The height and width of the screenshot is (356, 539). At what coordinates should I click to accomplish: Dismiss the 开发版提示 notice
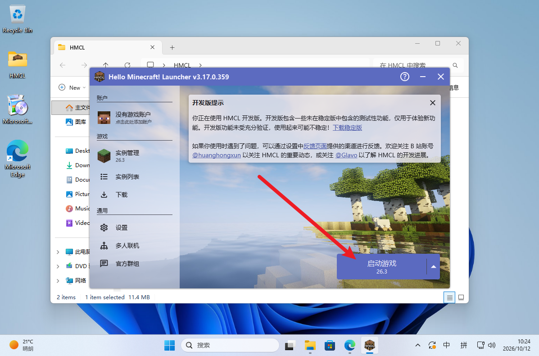(x=432, y=103)
